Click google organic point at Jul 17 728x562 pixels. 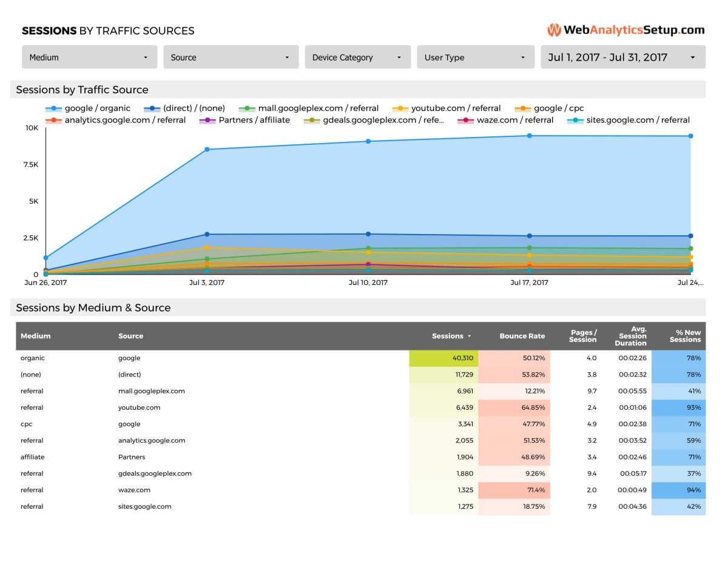click(x=529, y=136)
